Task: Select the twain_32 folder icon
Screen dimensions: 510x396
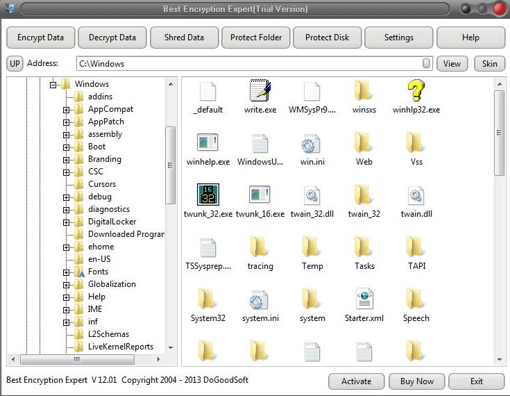Action: click(x=364, y=195)
